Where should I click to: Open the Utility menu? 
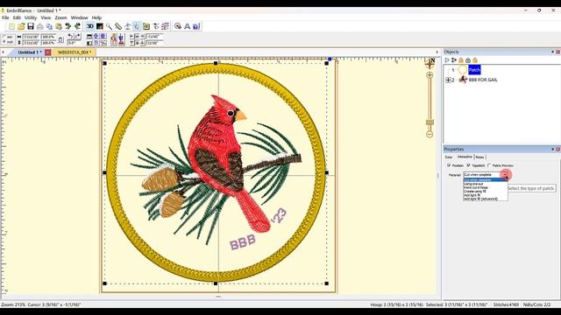click(31, 17)
